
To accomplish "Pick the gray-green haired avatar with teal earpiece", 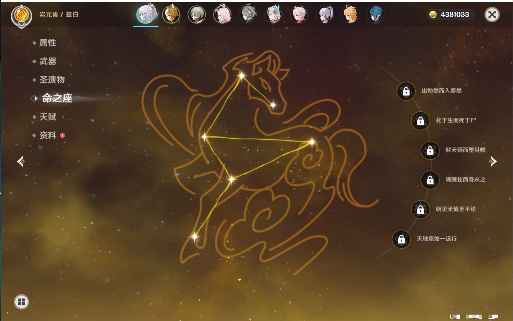I will tap(248, 15).
